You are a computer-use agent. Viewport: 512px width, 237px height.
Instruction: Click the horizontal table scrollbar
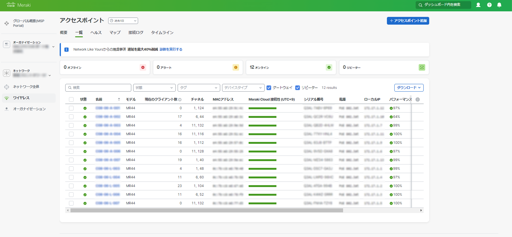tap(207, 210)
